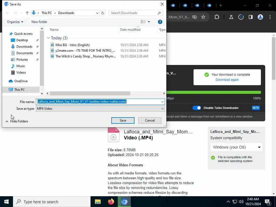Viewport: 276px width, 207px height.
Task: Click Chromium icon in taskbar
Action: [x=124, y=202]
